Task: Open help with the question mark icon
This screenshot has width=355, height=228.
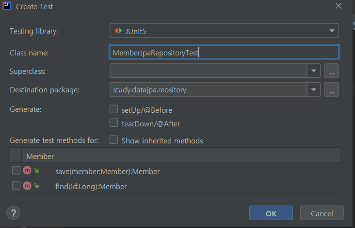Action: (13, 213)
